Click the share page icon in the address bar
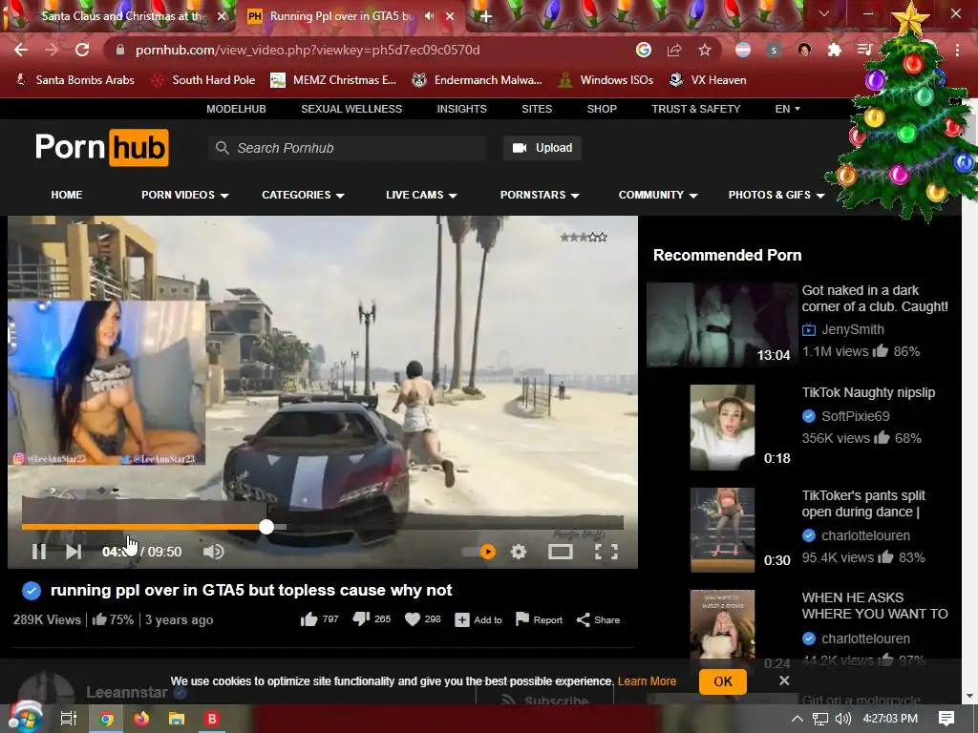 click(x=674, y=50)
